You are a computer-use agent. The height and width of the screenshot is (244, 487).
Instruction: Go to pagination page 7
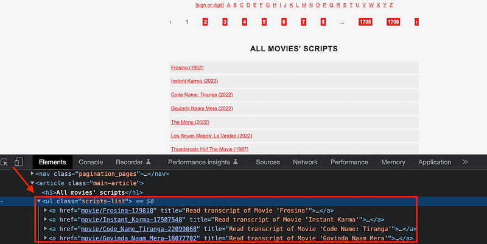click(x=303, y=22)
